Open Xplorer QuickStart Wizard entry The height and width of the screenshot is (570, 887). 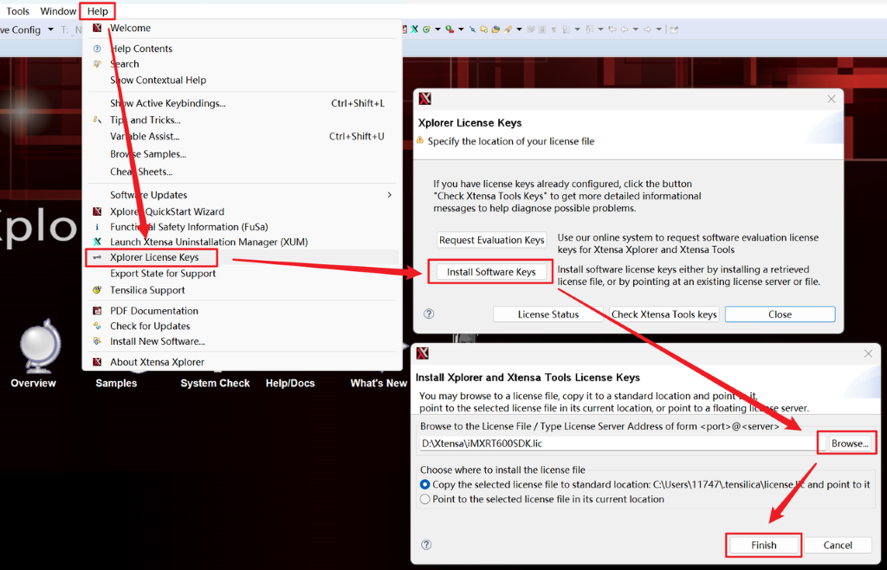(x=166, y=211)
